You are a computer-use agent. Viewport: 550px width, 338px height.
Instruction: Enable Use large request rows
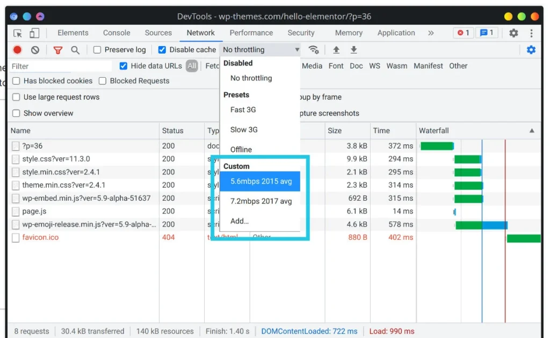[x=16, y=97]
